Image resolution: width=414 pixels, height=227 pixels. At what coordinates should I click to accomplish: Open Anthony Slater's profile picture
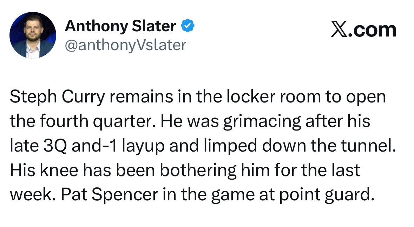click(33, 35)
